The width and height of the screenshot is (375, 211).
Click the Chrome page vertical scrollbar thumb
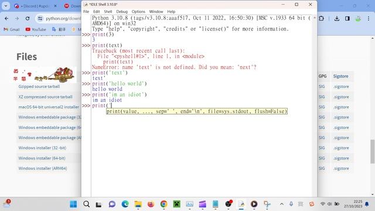pos(373,151)
